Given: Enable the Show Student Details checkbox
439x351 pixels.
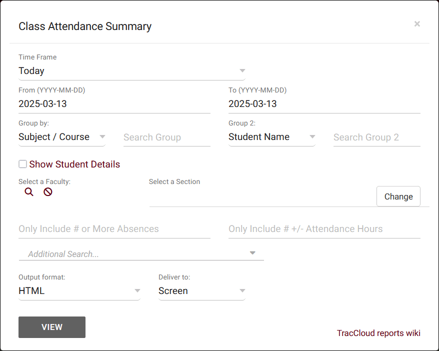Looking at the screenshot, I should coord(22,164).
